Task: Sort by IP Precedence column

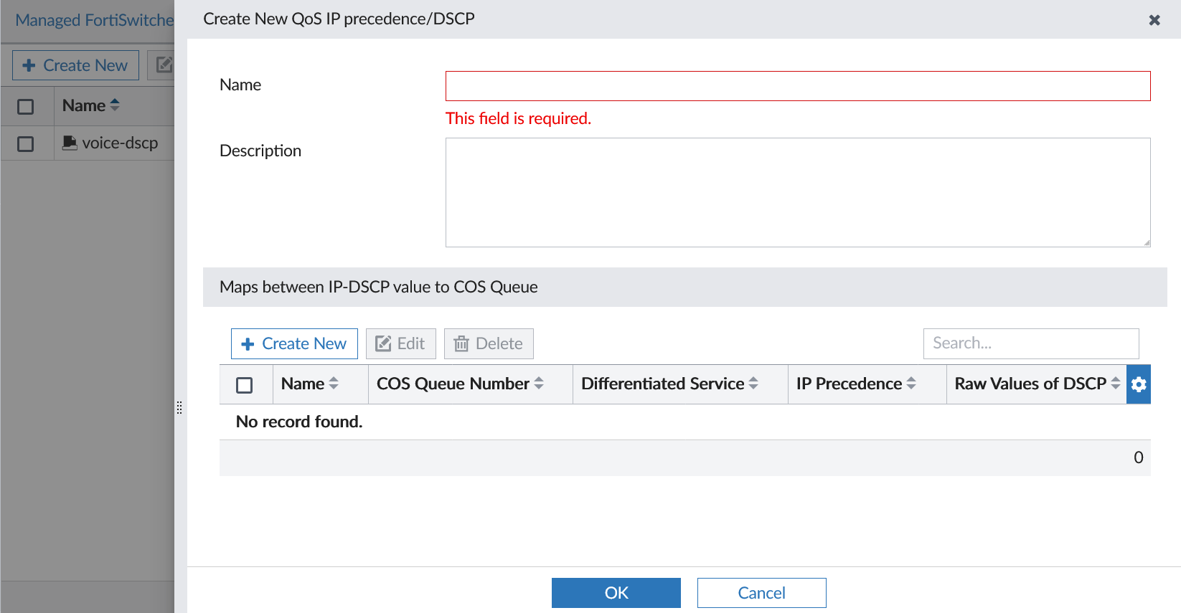Action: coord(856,384)
